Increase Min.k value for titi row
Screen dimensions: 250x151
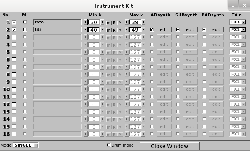(x=102, y=29)
